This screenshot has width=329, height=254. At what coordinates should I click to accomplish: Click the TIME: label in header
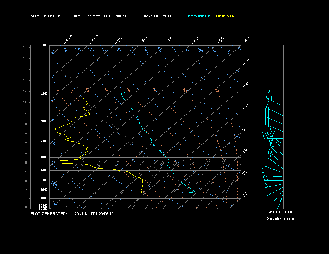click(76, 16)
